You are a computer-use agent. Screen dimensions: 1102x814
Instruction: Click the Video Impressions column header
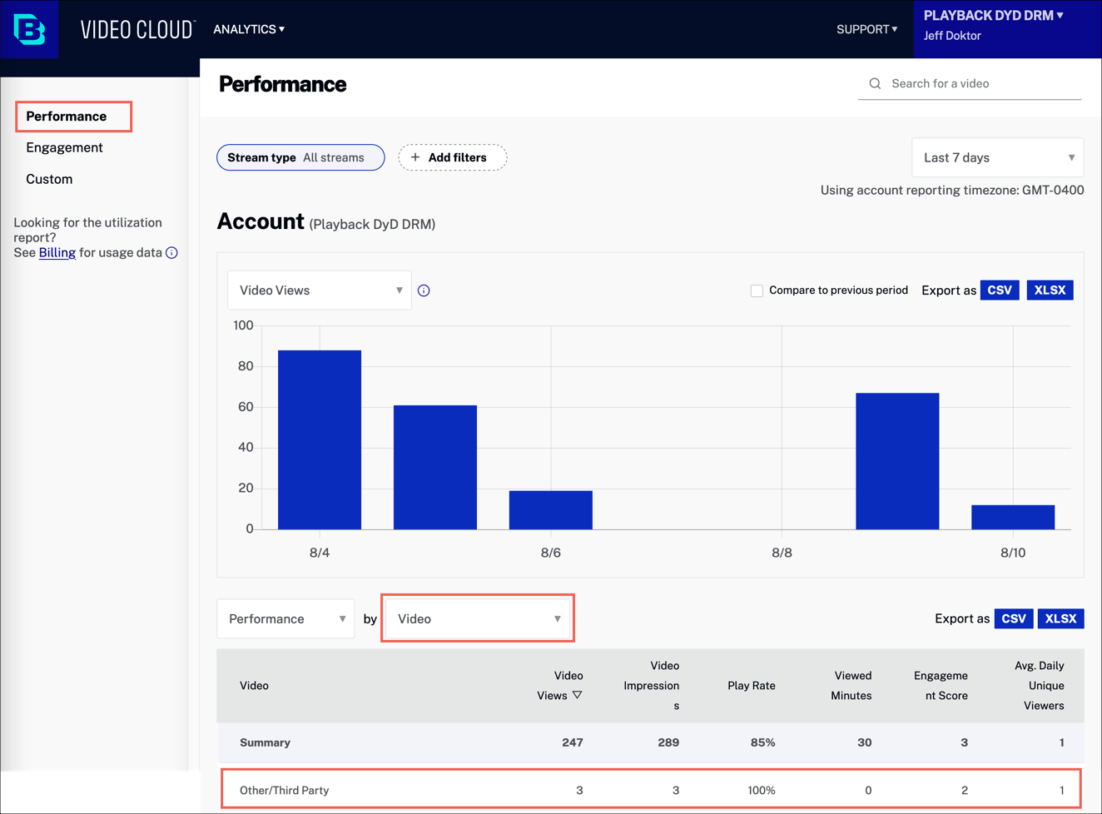click(x=652, y=686)
